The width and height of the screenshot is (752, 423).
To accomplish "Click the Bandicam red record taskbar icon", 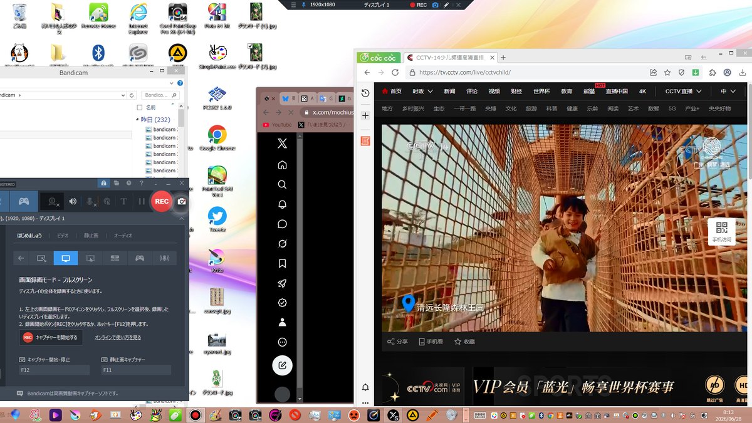I will [195, 414].
